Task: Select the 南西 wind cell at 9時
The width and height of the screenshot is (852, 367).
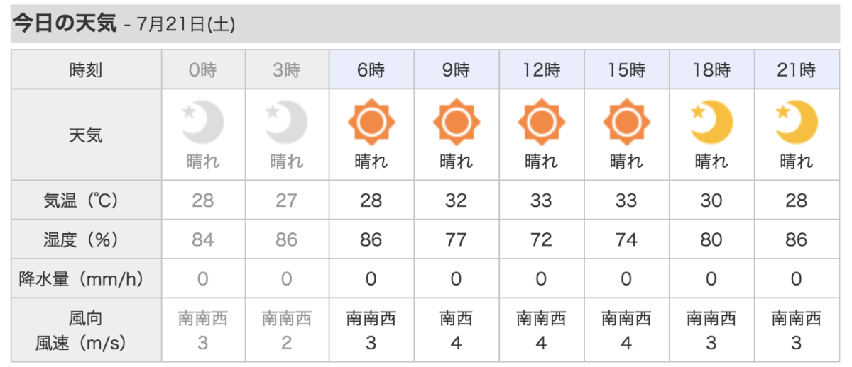Action: (x=456, y=330)
